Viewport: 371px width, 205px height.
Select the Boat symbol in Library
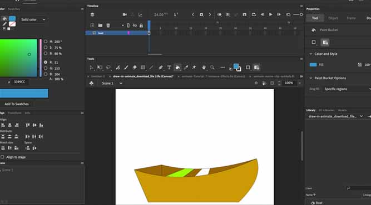point(319,203)
